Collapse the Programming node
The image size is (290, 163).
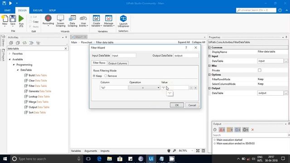click(14, 65)
